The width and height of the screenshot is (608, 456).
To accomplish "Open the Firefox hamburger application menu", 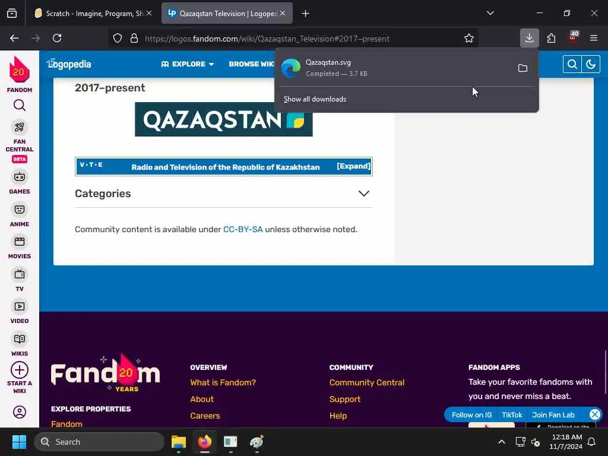I will pyautogui.click(x=594, y=38).
